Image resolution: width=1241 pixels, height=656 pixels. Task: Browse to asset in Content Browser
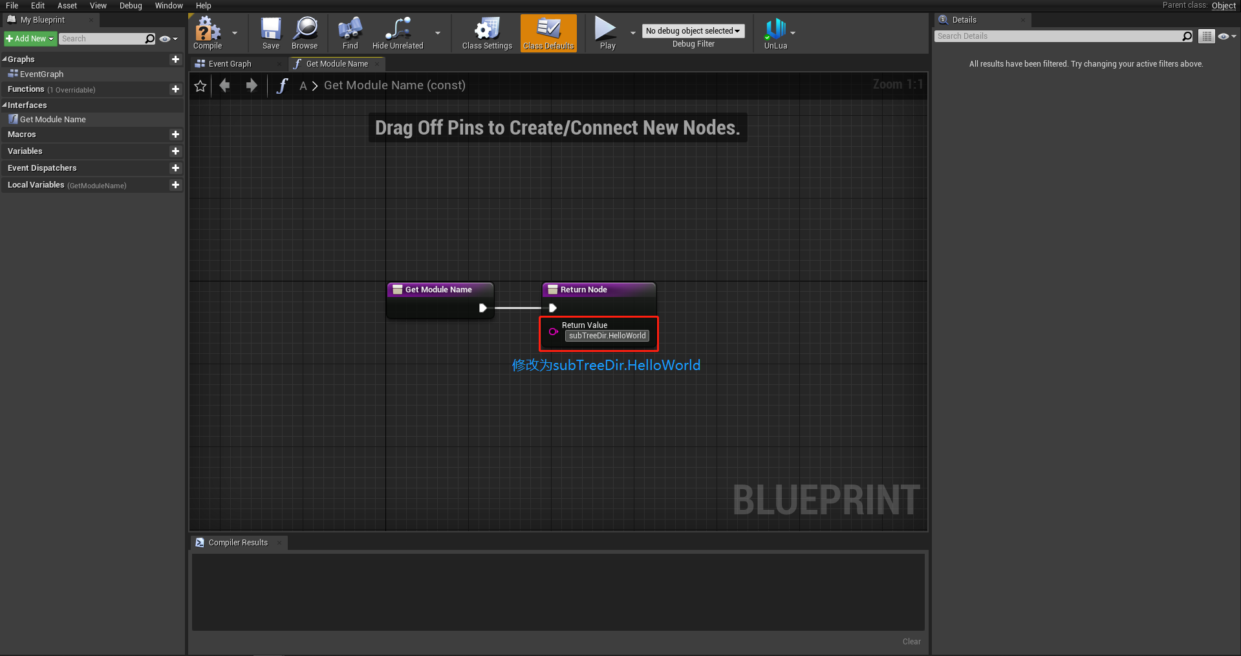click(x=305, y=34)
